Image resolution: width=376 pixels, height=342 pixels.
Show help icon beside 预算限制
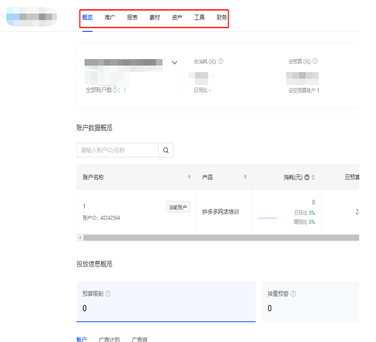point(108,294)
